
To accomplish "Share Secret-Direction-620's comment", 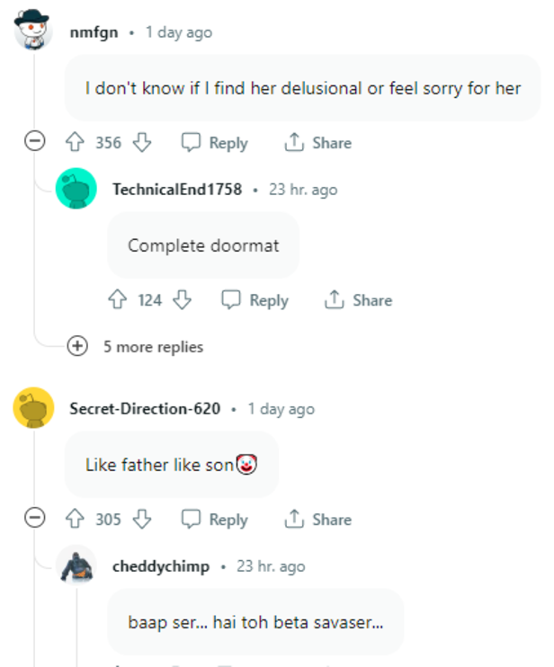I will (317, 520).
